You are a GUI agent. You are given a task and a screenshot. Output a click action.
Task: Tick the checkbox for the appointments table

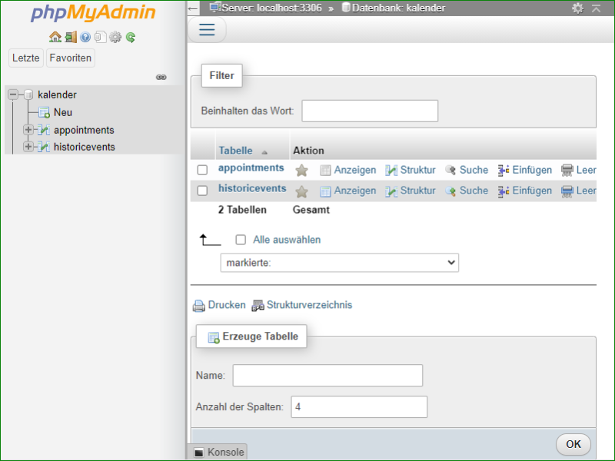[x=203, y=170]
